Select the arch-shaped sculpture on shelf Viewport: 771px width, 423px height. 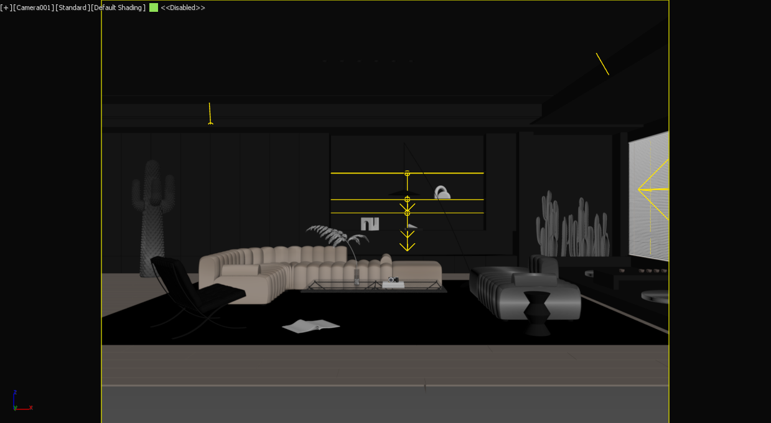tap(370, 224)
